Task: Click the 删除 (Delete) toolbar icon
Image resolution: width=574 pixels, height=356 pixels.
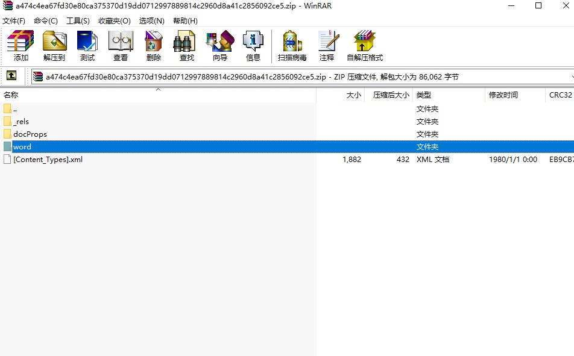Action: pyautogui.click(x=153, y=46)
